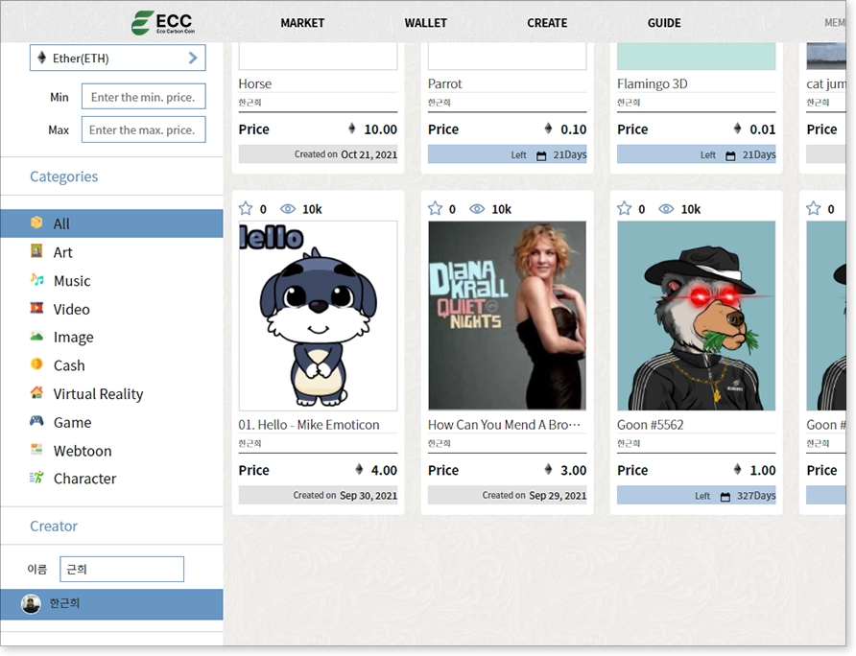Click the Art category painting icon

[36, 251]
